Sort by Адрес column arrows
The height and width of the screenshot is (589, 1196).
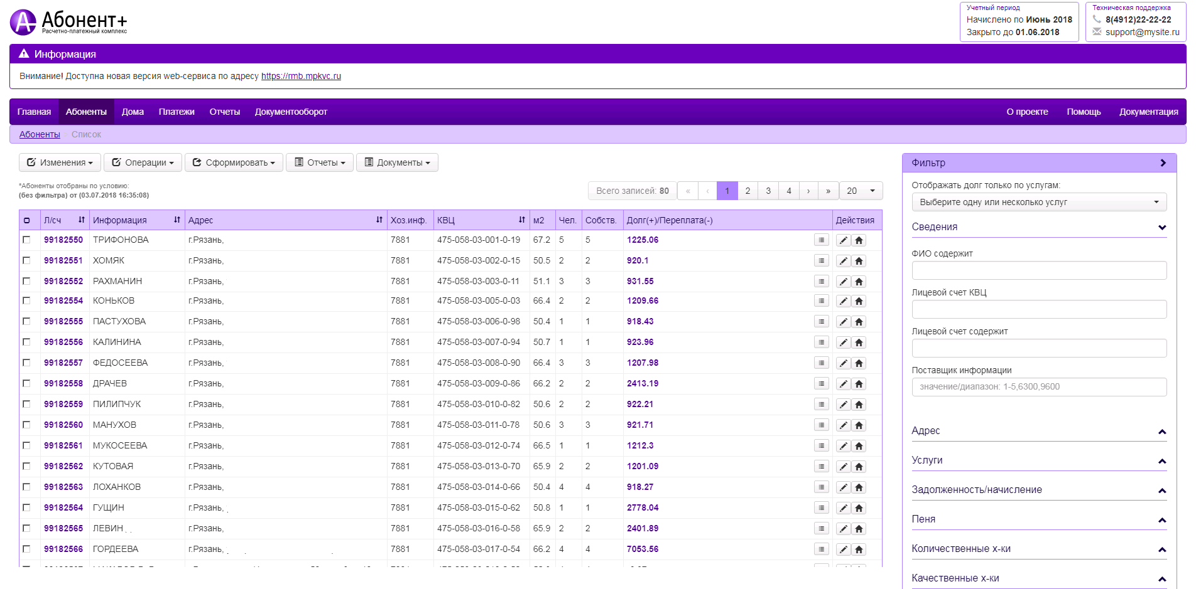click(x=379, y=220)
